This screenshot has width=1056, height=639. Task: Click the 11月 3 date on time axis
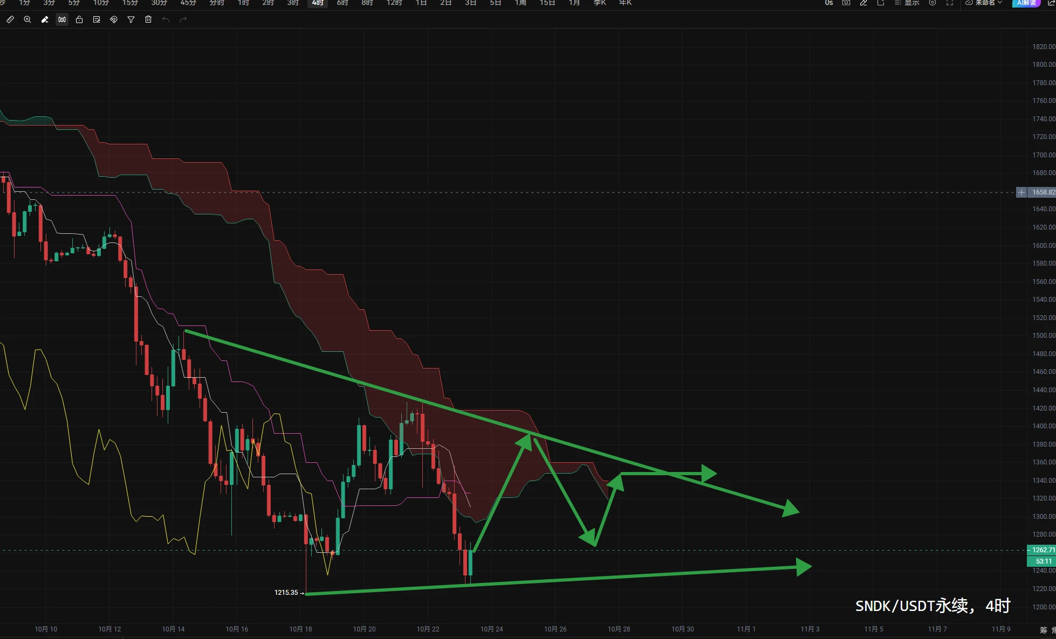pos(810,629)
